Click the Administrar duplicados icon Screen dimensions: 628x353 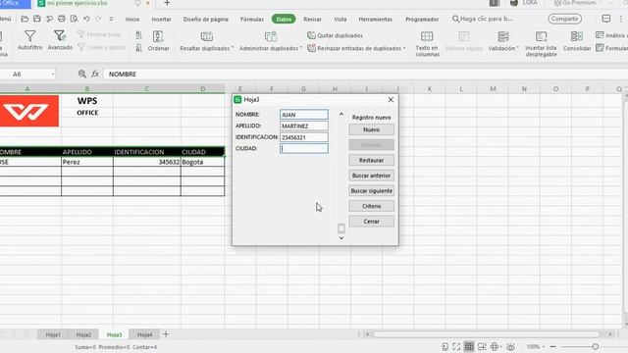tap(271, 37)
